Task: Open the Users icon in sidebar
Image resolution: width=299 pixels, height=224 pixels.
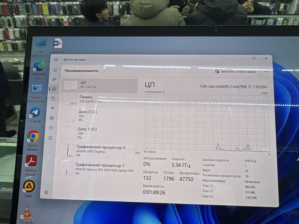Action: pos(52,118)
